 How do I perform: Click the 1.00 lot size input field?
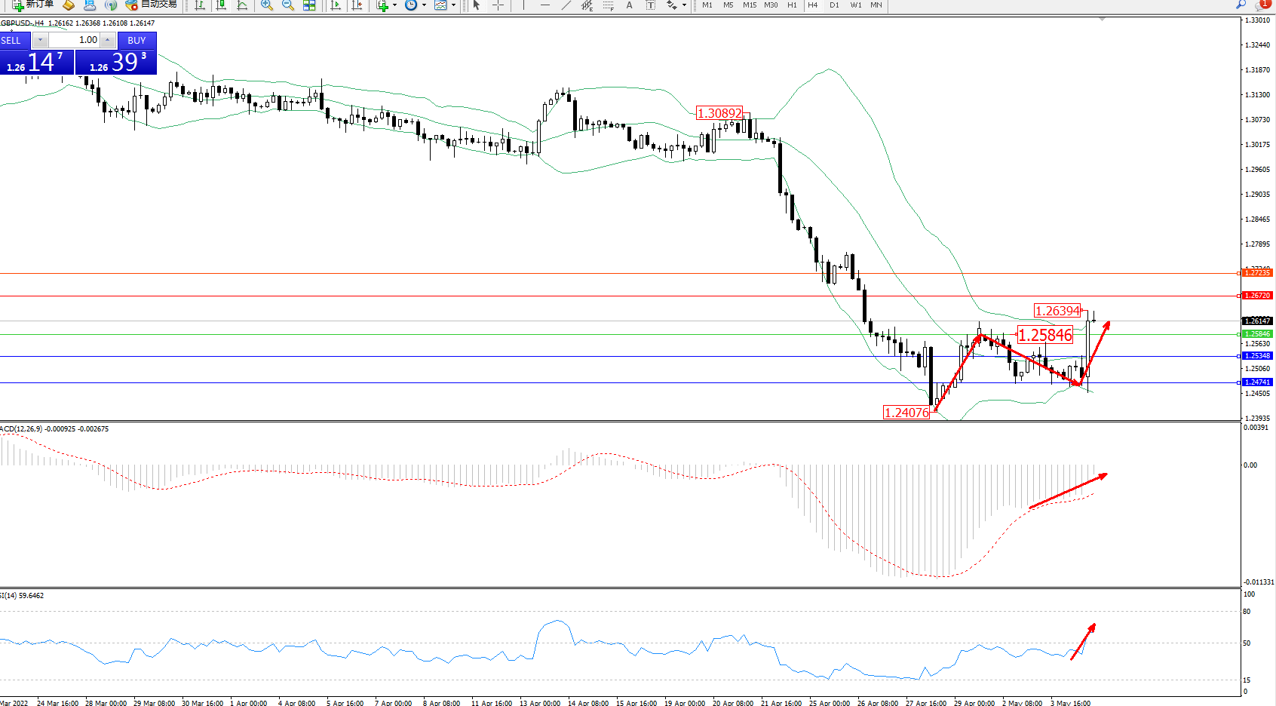tap(75, 40)
